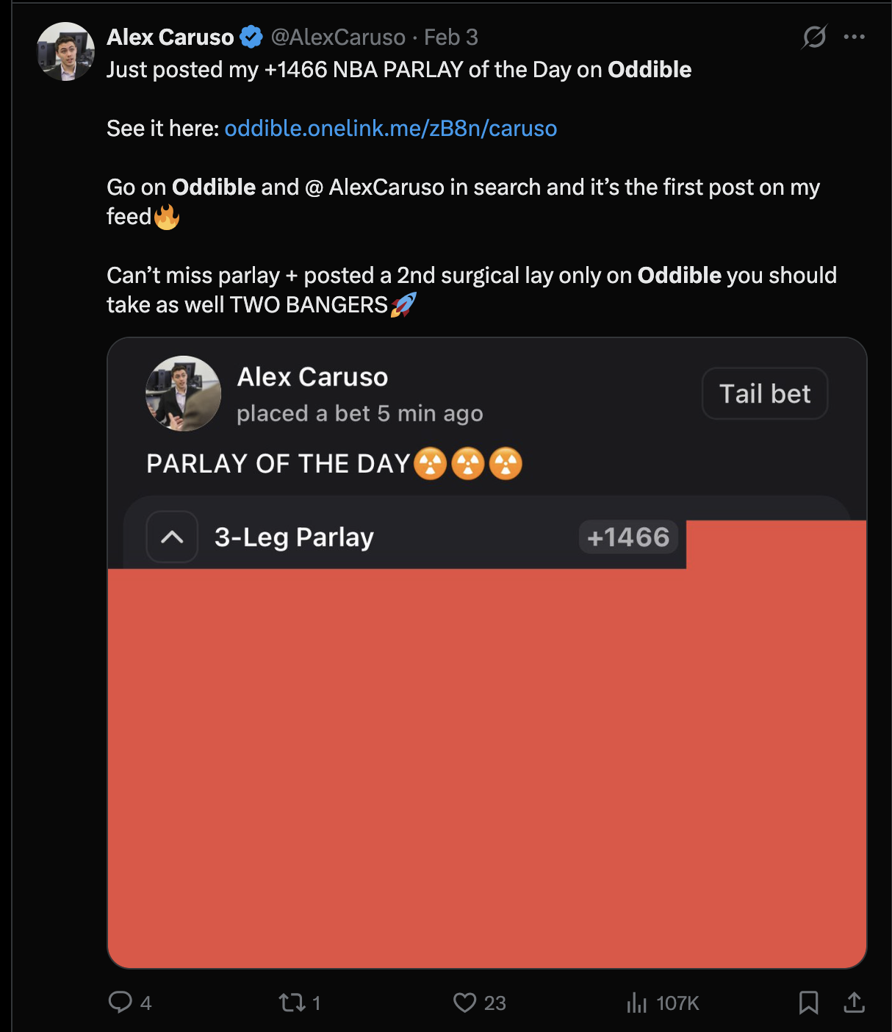Open the Feb 3 post timestamp
This screenshot has width=892, height=1032.
[451, 37]
